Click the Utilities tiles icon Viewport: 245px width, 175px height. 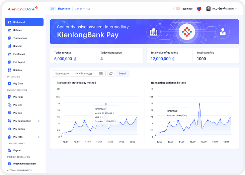coord(9,70)
